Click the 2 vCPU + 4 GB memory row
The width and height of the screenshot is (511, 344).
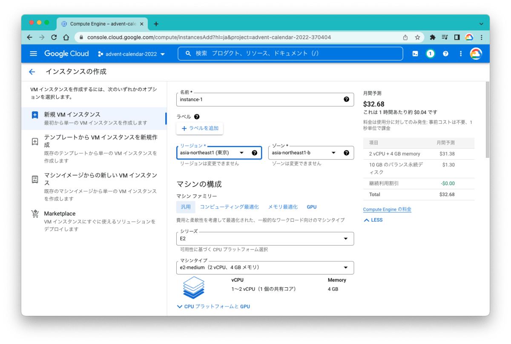coord(419,154)
